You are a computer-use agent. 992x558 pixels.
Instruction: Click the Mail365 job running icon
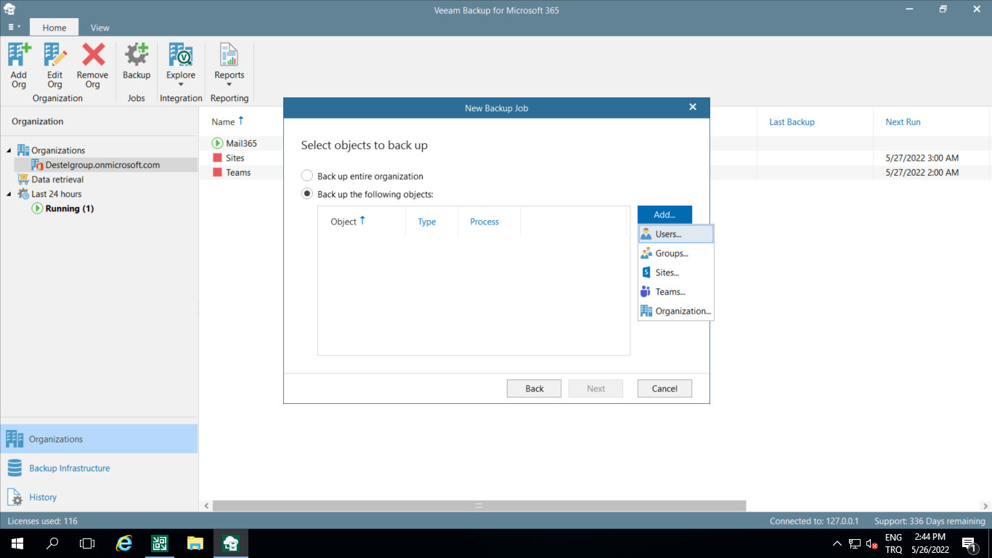218,143
